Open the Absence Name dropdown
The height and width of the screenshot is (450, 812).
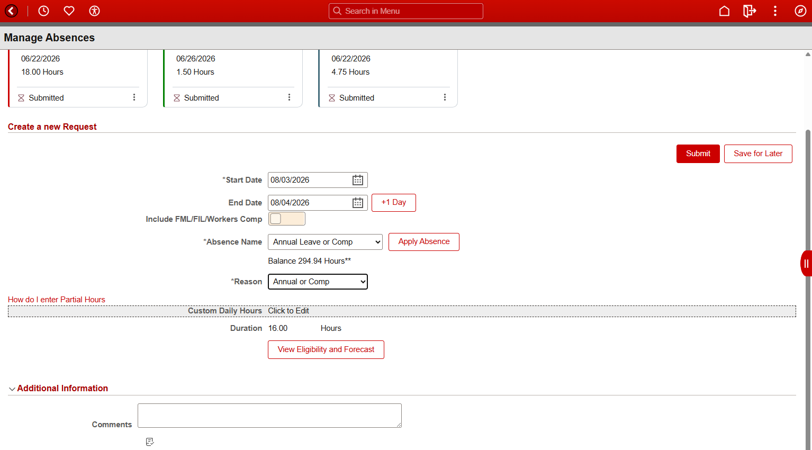pyautogui.click(x=325, y=242)
